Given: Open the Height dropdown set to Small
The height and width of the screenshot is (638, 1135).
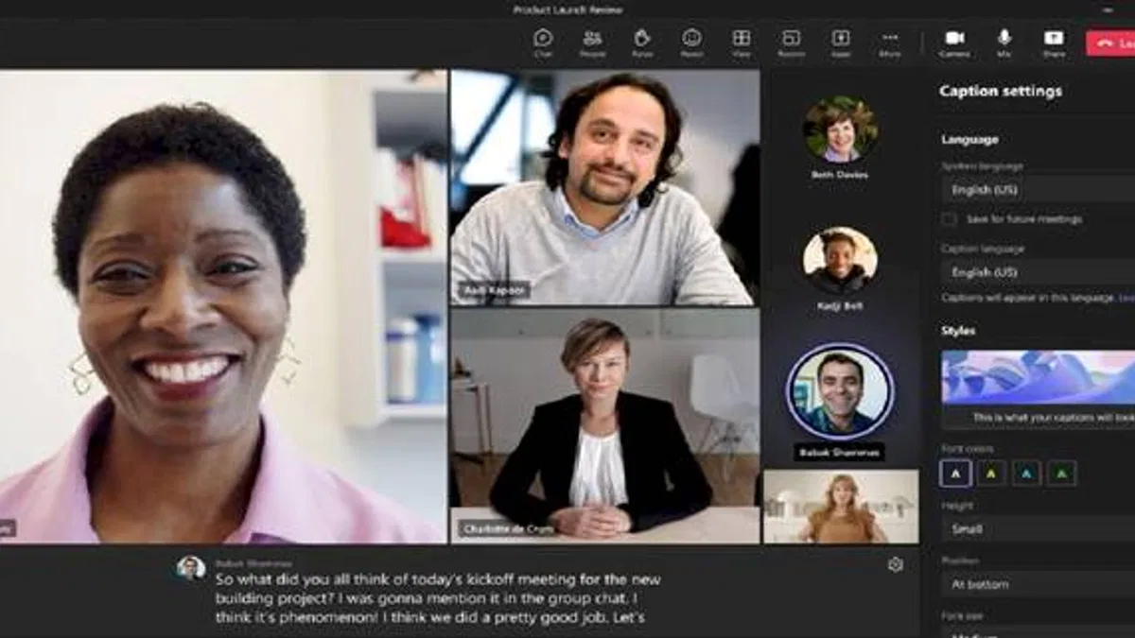Looking at the screenshot, I should (x=1039, y=529).
